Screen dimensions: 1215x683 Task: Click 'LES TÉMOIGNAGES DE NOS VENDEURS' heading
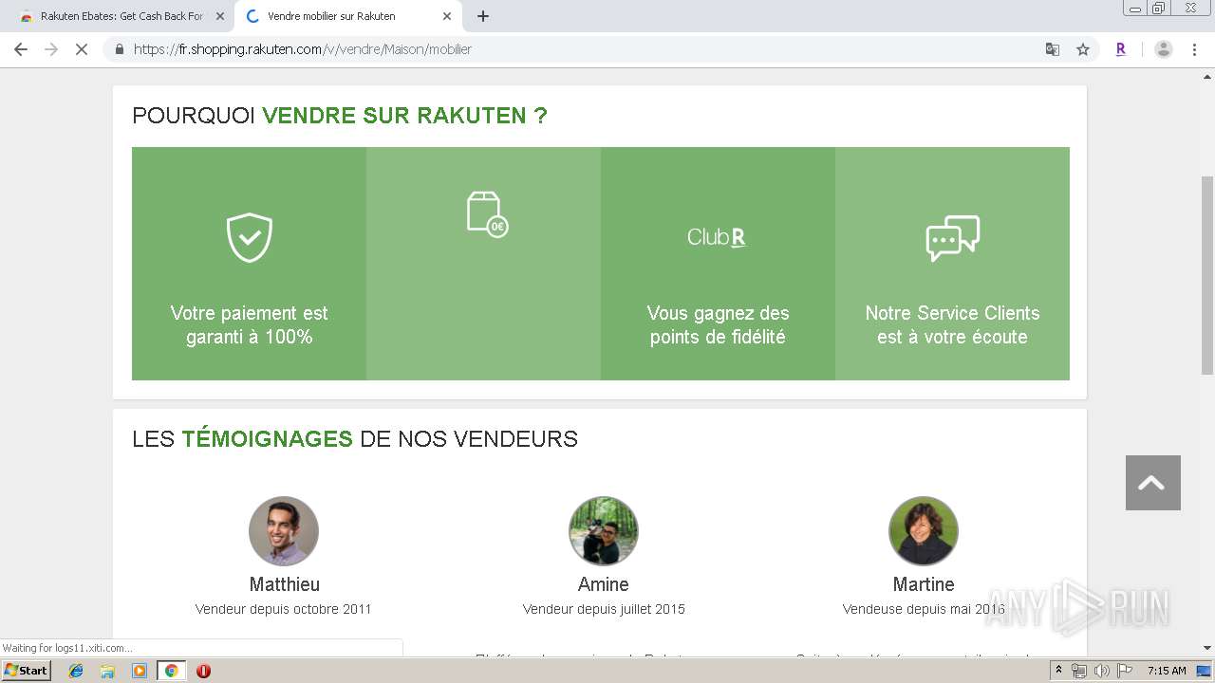[x=355, y=439]
